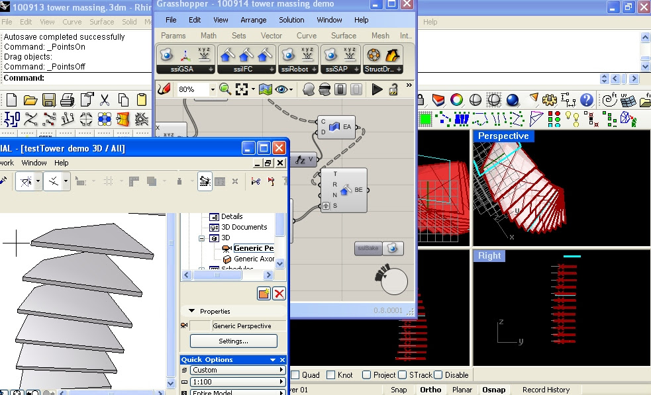Click Record History in status bar
651x395 pixels.
pyautogui.click(x=546, y=390)
